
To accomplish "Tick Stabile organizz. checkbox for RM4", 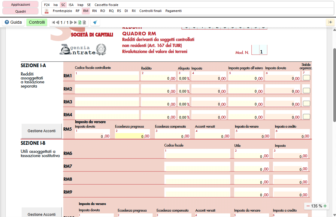I will point(307,117).
